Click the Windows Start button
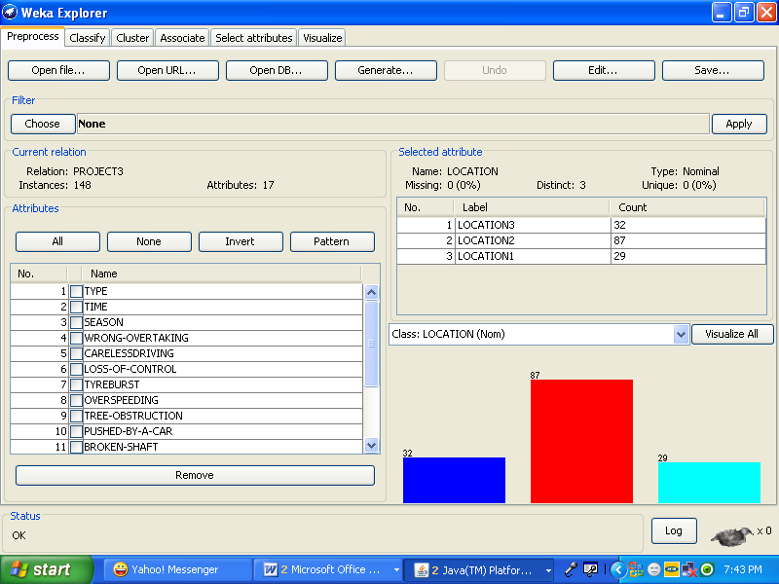This screenshot has height=584, width=779. [46, 569]
